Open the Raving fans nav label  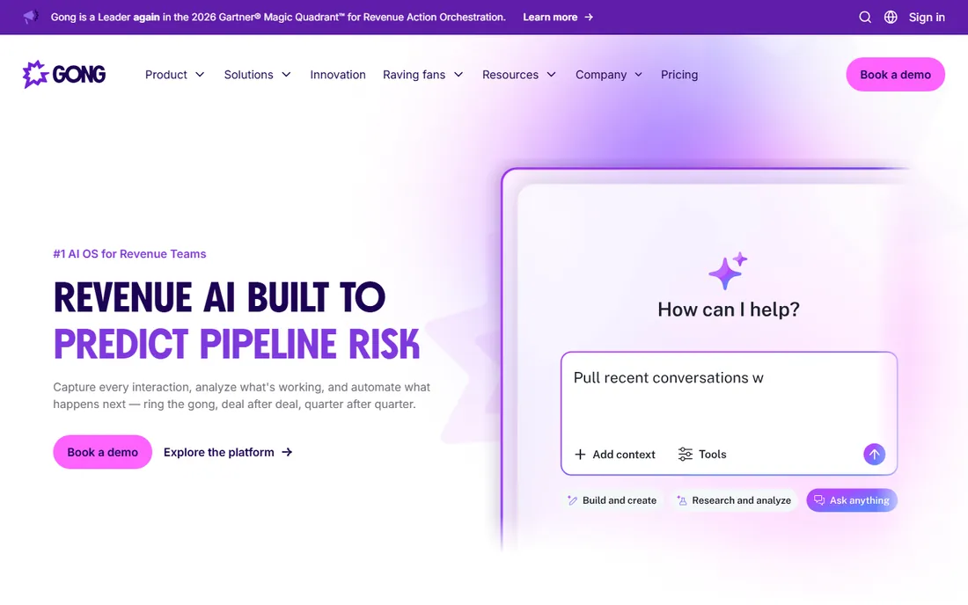pos(414,75)
